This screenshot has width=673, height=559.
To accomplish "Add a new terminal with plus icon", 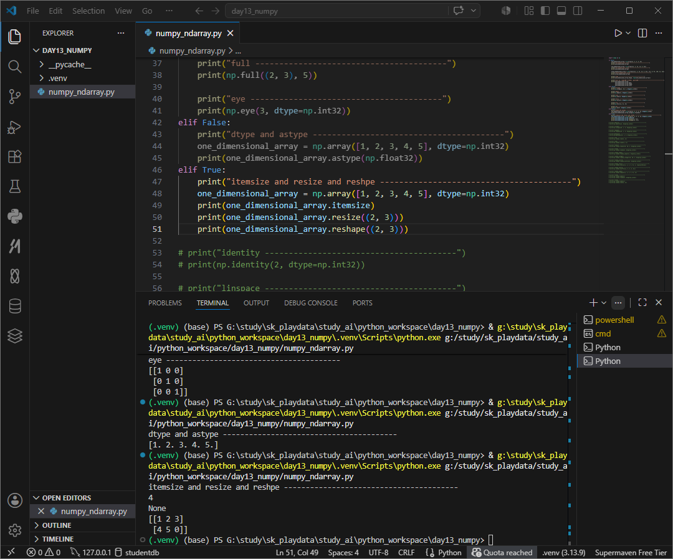I will pyautogui.click(x=593, y=303).
